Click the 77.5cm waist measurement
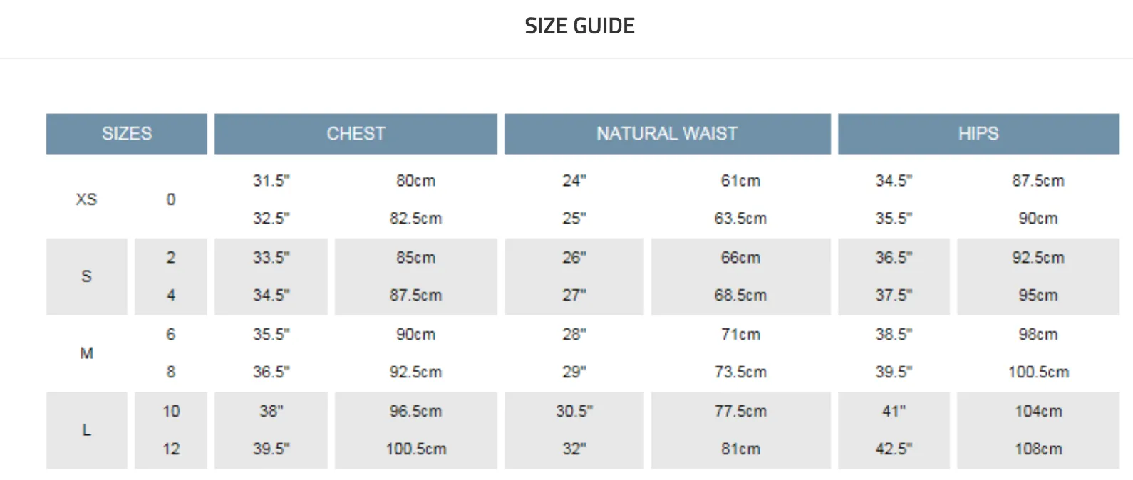 coord(740,411)
